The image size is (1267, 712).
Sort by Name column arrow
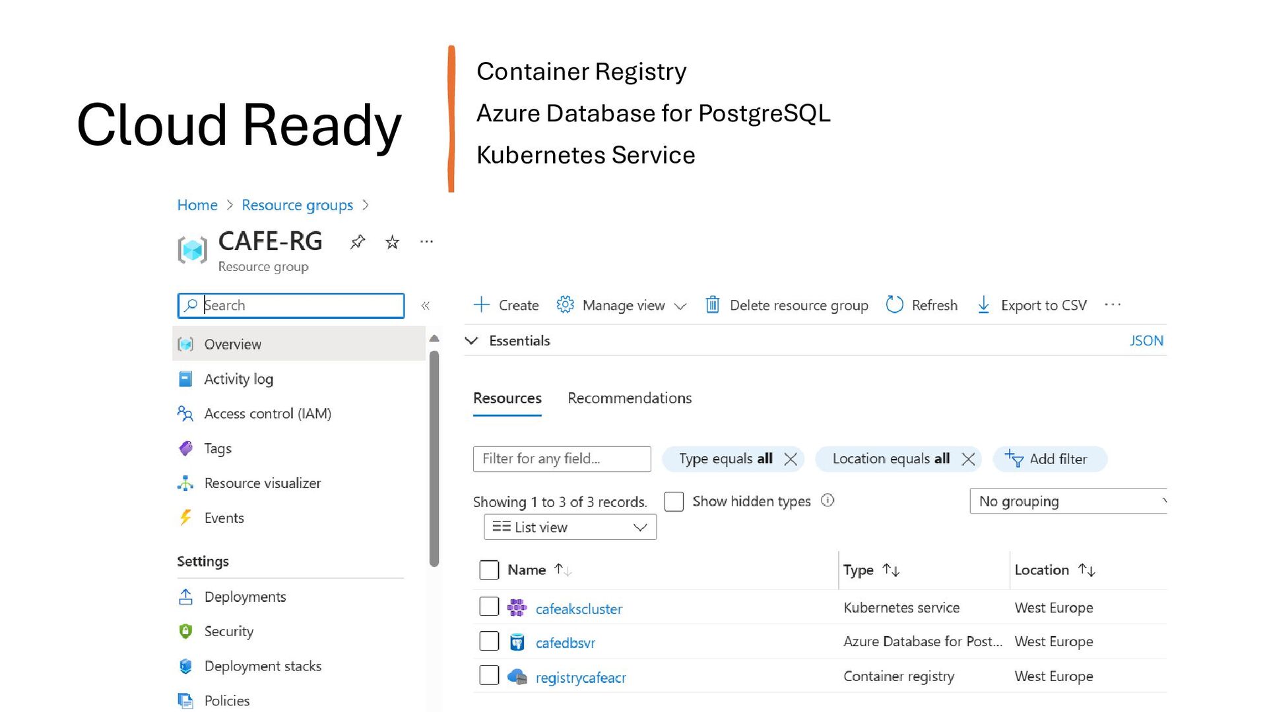563,570
